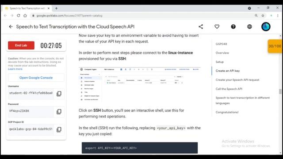The width and height of the screenshot is (283, 159).
Task: Click the End Lab button
Action: tap(21, 45)
